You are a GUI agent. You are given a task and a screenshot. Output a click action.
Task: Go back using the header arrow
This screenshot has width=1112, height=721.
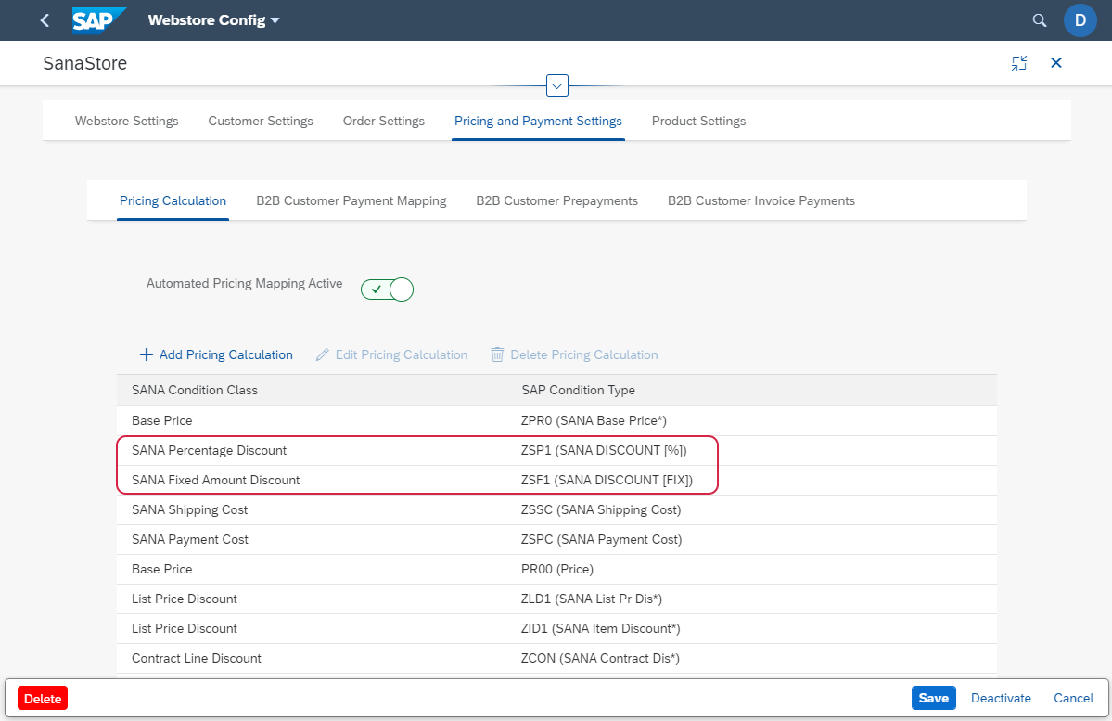click(45, 20)
